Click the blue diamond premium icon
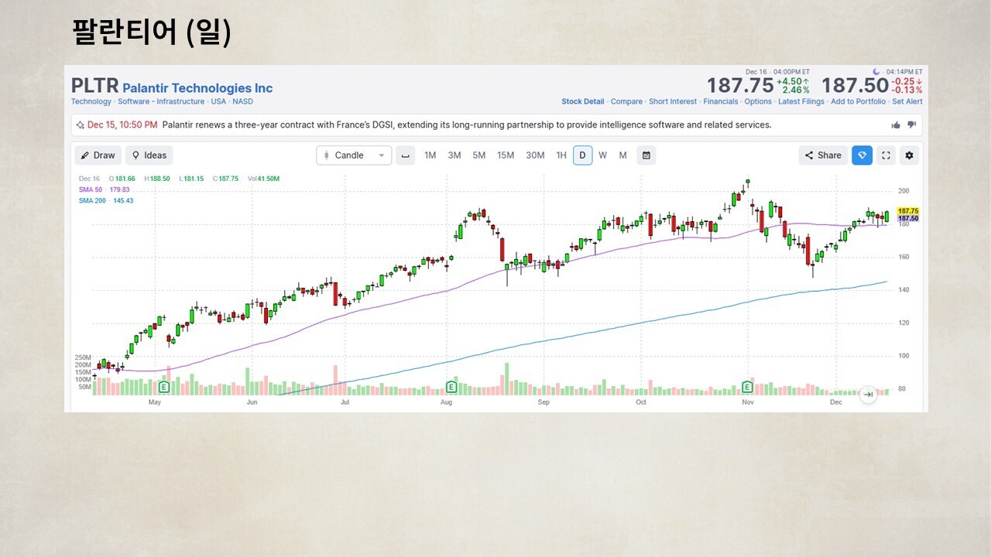 coord(862,155)
